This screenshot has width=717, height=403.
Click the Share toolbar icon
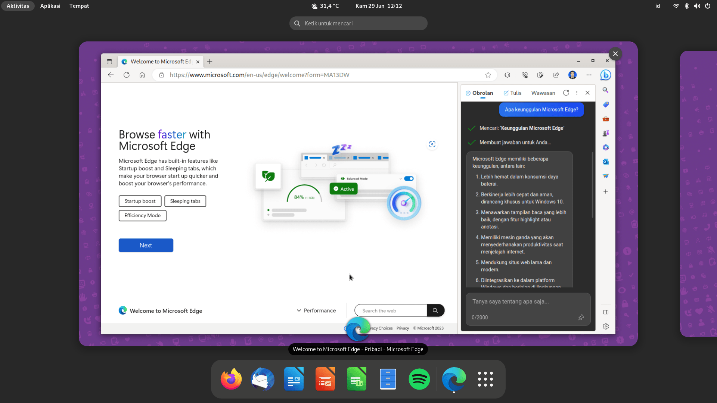point(556,75)
